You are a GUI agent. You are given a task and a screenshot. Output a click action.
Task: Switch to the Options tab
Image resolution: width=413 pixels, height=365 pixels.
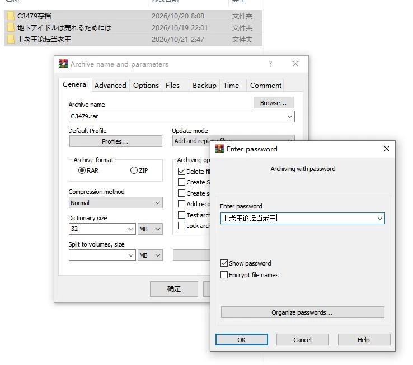146,86
